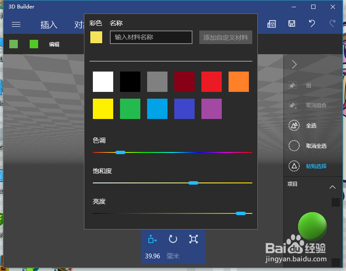Click the 饱和度 saturation slider handle
346x271 pixels.
[193, 183]
